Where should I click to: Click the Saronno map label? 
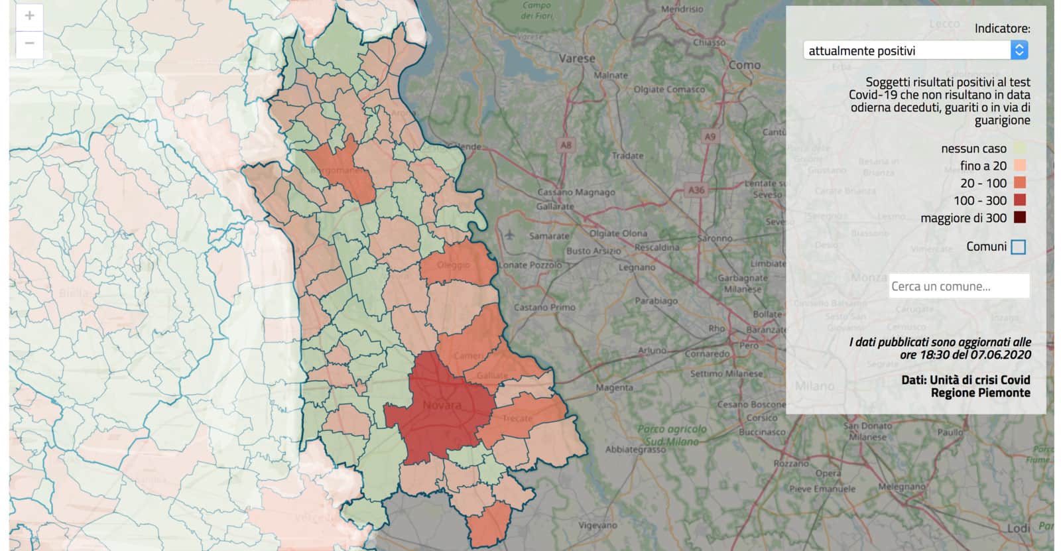pyautogui.click(x=715, y=238)
